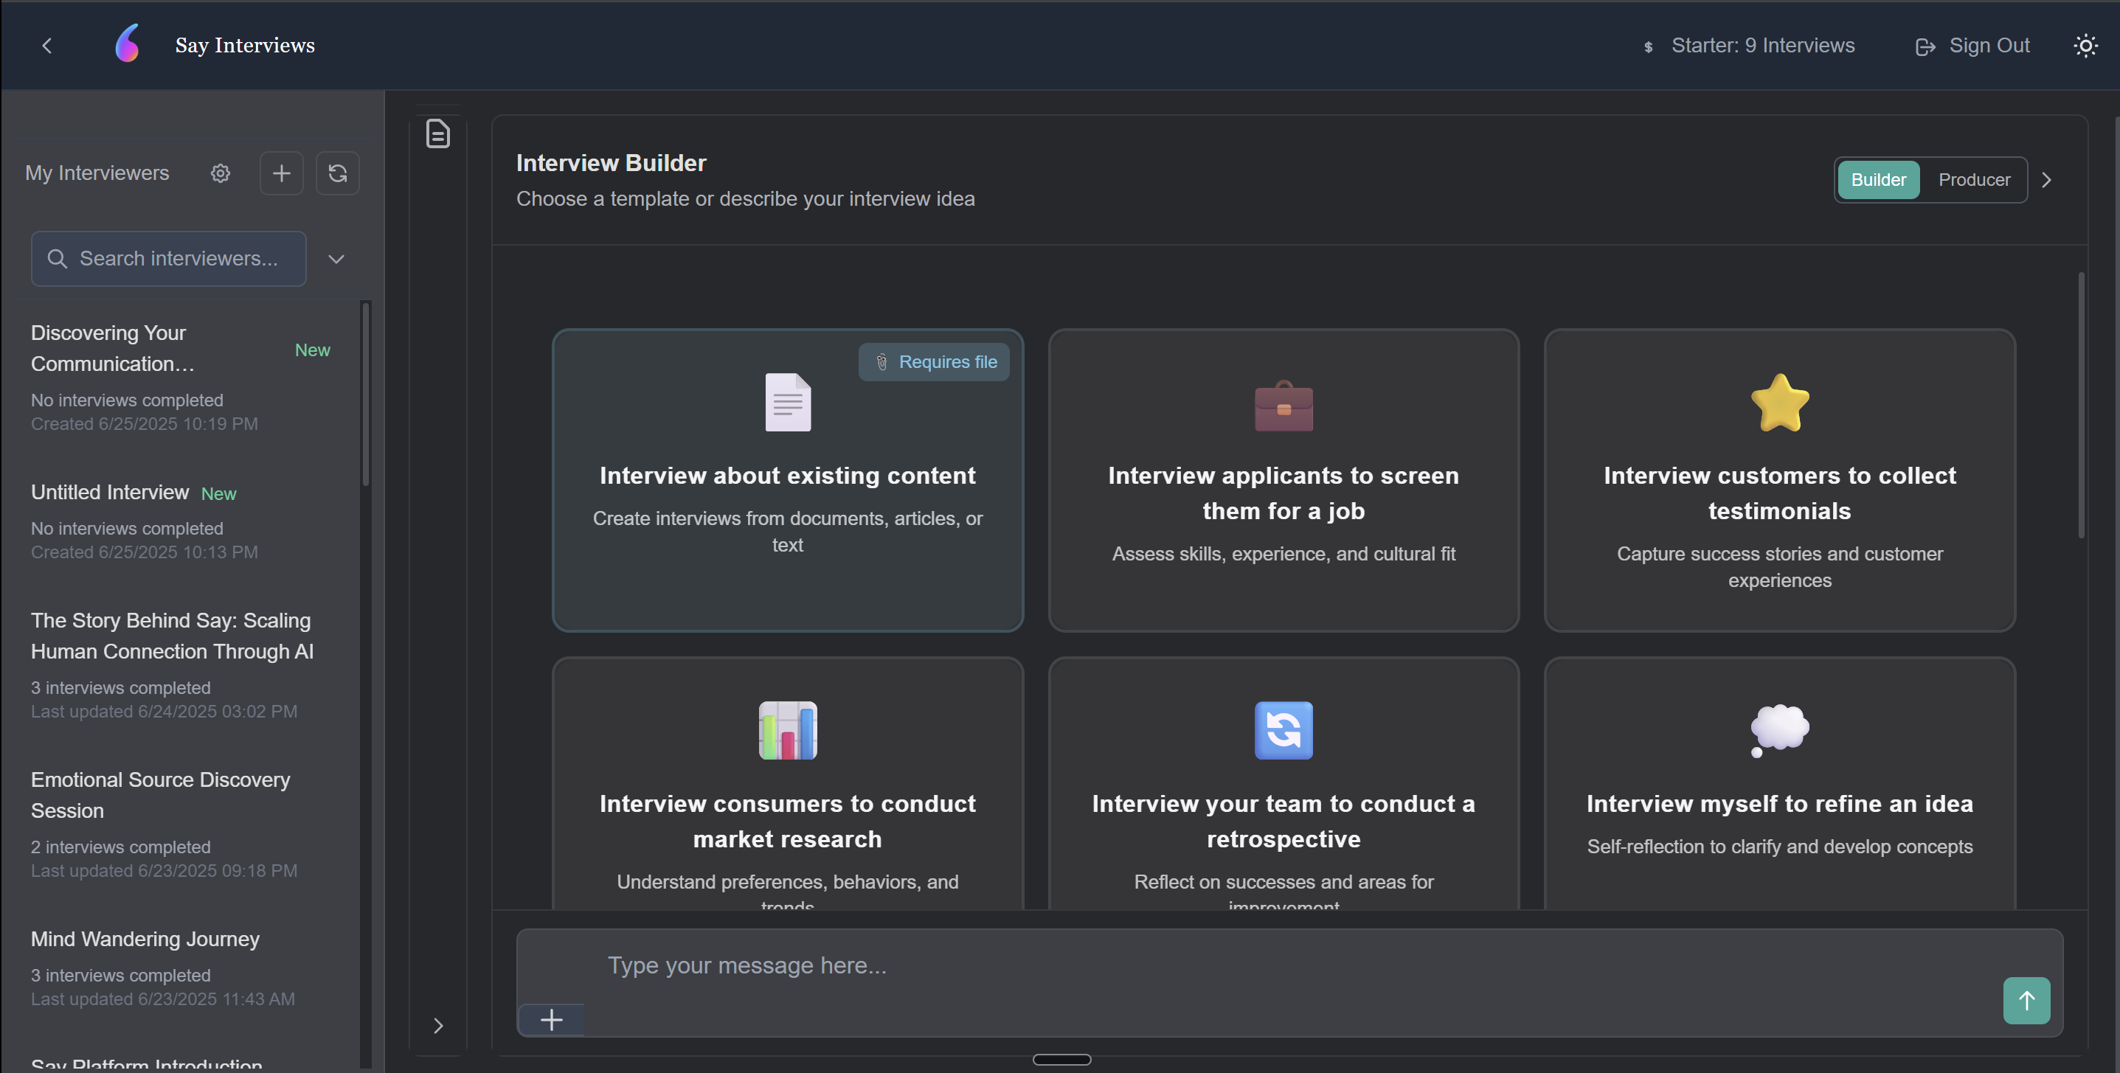Viewport: 2120px width, 1073px height.
Task: Click the Sign Out button
Action: tap(1972, 45)
